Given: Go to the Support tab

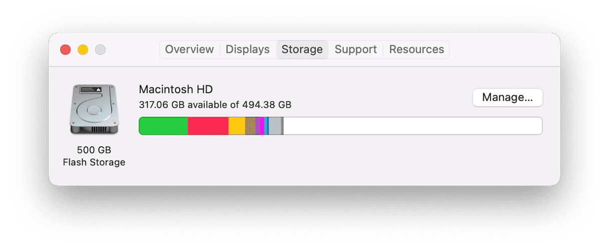Looking at the screenshot, I should click(356, 50).
